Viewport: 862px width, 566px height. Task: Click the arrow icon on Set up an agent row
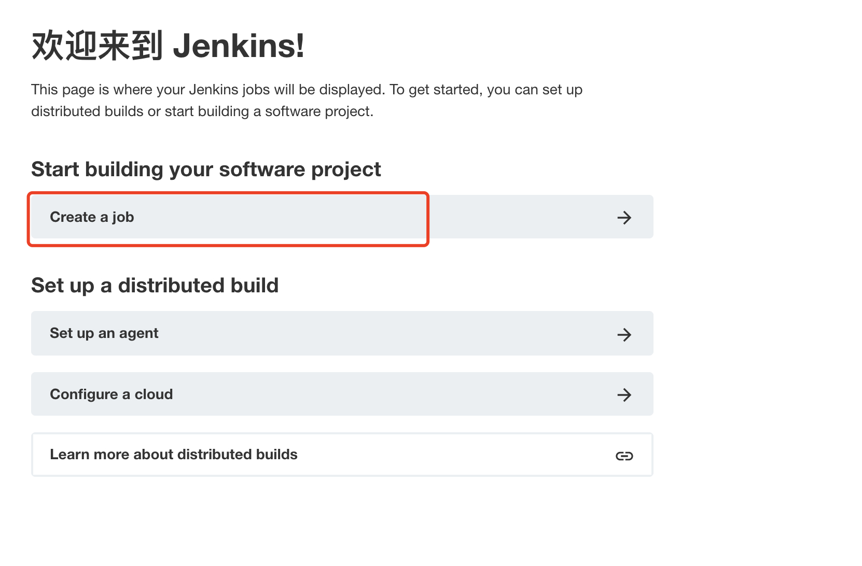click(624, 334)
